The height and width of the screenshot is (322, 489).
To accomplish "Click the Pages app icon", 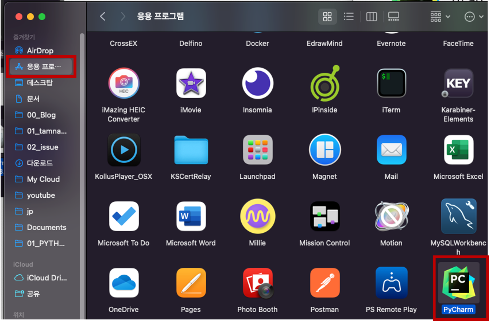I will tap(191, 283).
